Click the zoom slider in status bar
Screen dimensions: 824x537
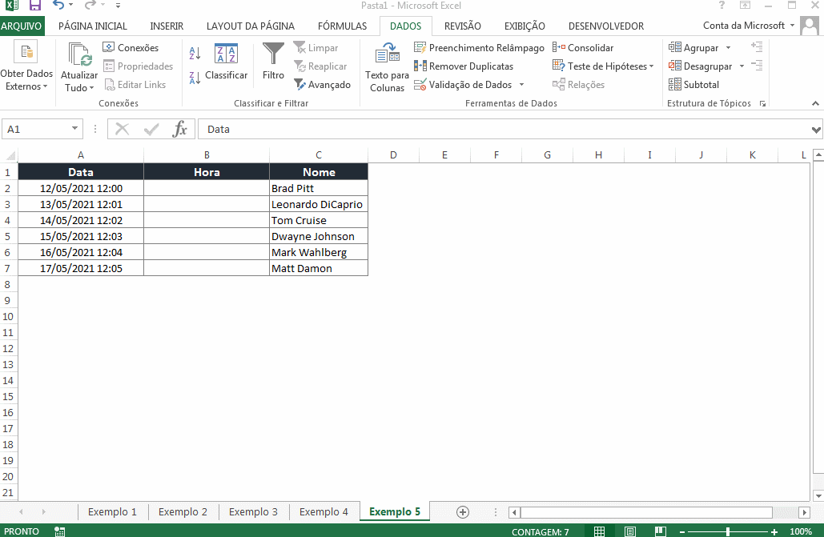coord(727,531)
